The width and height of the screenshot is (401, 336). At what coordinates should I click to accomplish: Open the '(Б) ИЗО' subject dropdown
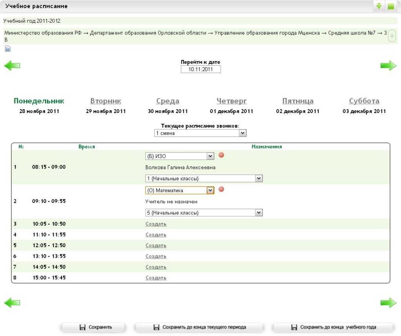click(180, 156)
